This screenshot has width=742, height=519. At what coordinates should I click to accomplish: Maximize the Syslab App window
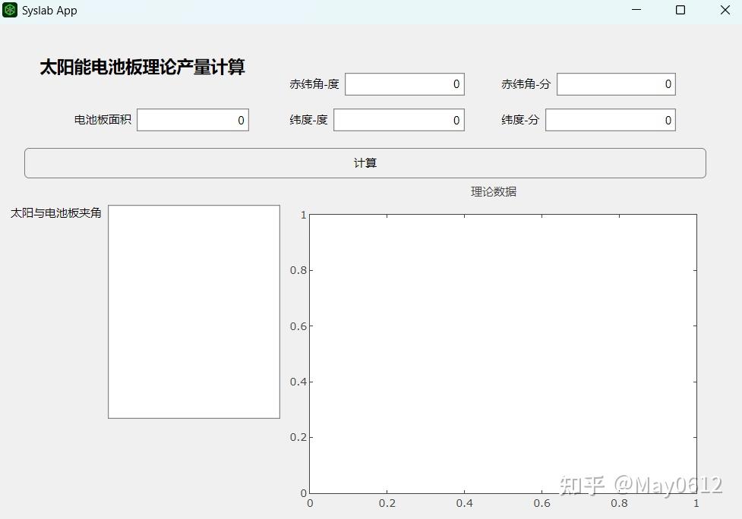[680, 10]
